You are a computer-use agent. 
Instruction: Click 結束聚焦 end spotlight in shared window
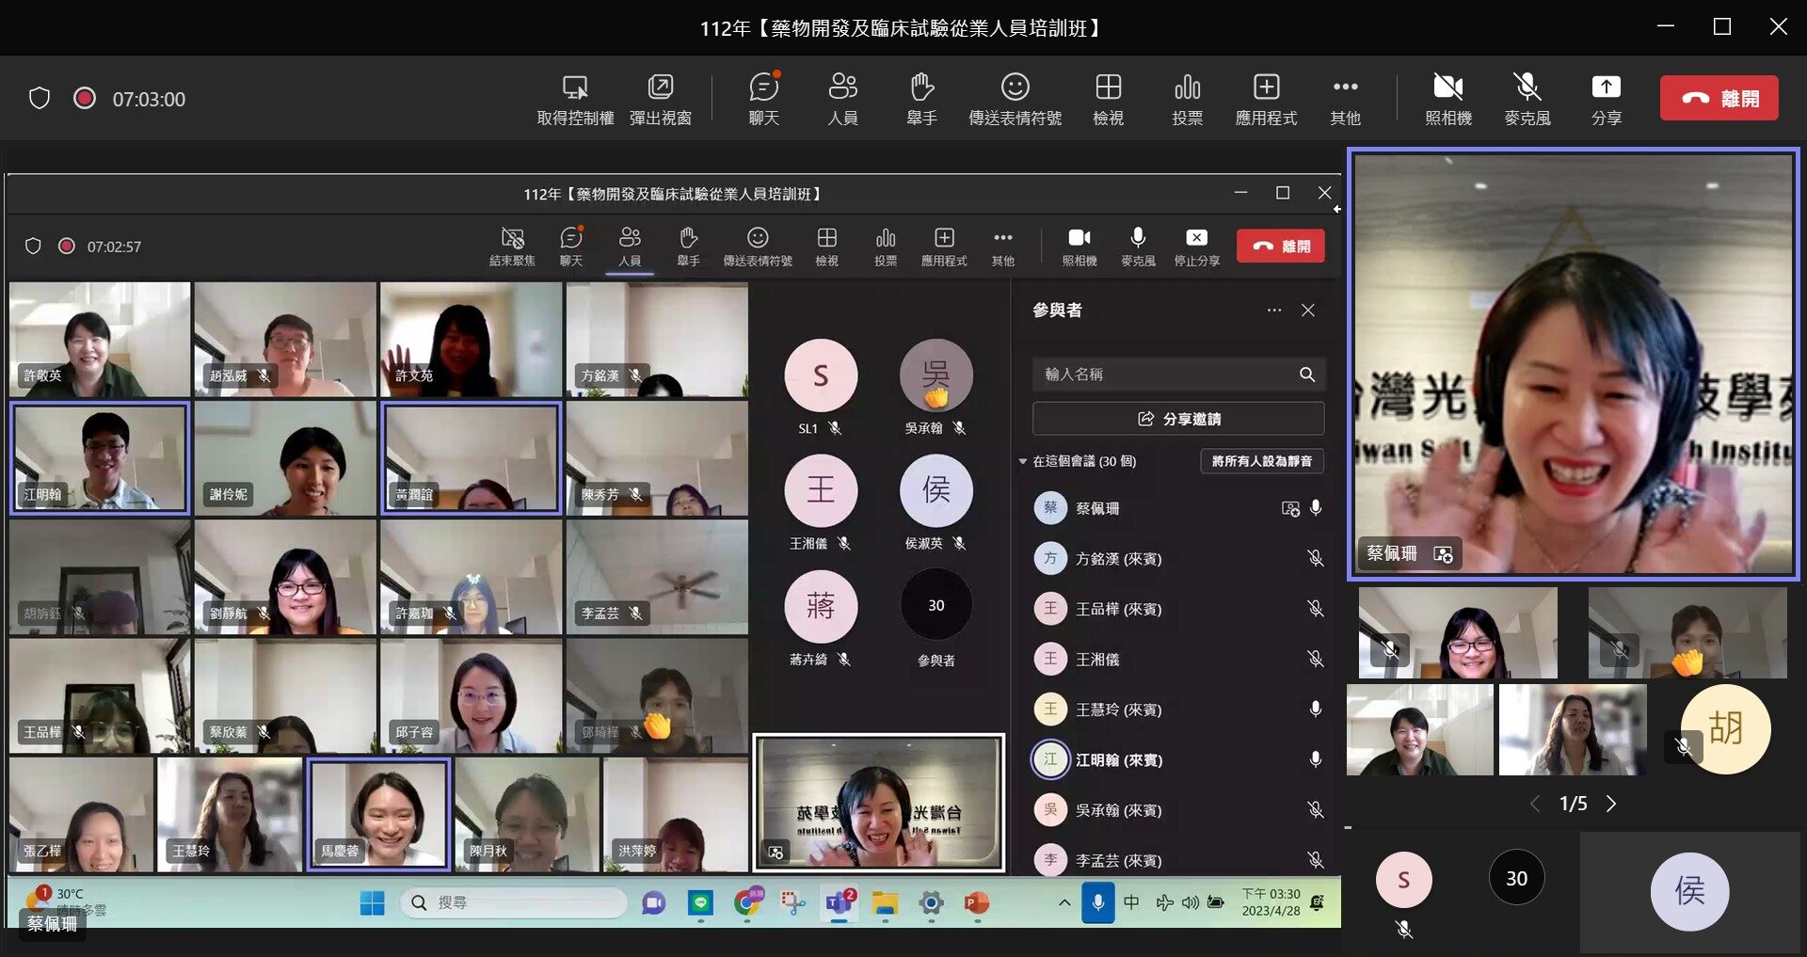pyautogui.click(x=512, y=247)
